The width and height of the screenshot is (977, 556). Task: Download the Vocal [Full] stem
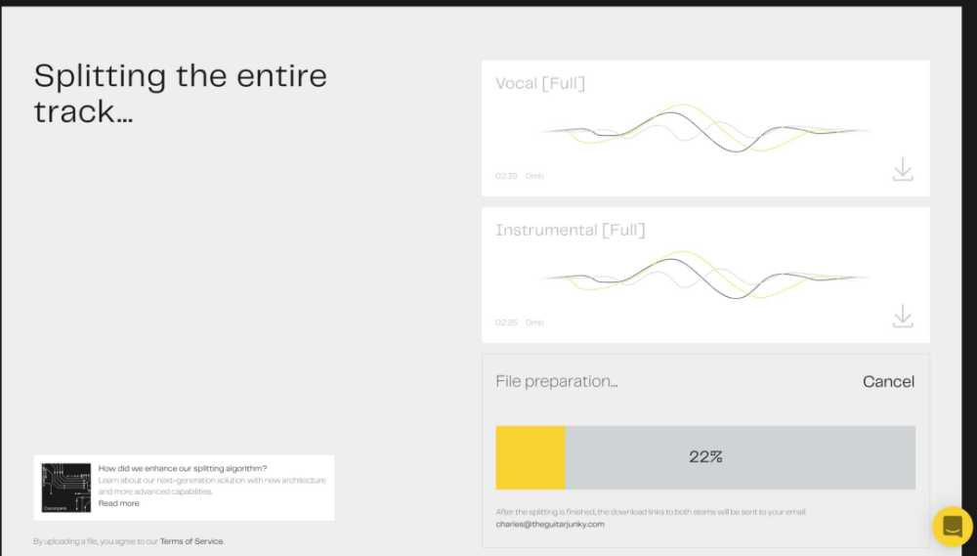click(903, 170)
